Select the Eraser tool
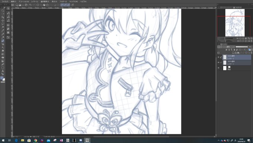The height and width of the screenshot is (143, 253). coord(3,51)
